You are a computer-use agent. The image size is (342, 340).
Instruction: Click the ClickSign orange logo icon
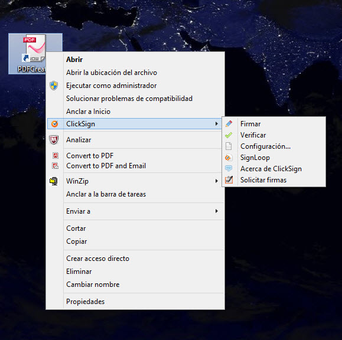54,124
